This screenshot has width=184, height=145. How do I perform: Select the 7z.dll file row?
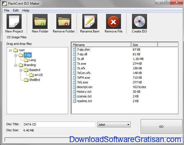coord(125,59)
